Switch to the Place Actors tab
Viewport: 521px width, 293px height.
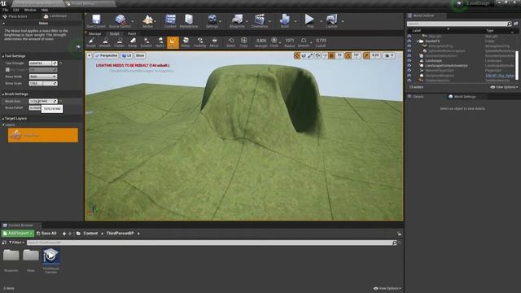coord(15,16)
